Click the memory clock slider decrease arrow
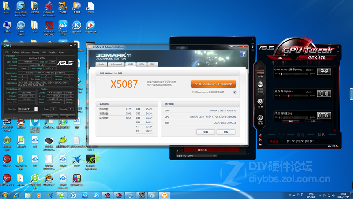Screen dimensions: 353x199 pyautogui.click(x=279, y=96)
